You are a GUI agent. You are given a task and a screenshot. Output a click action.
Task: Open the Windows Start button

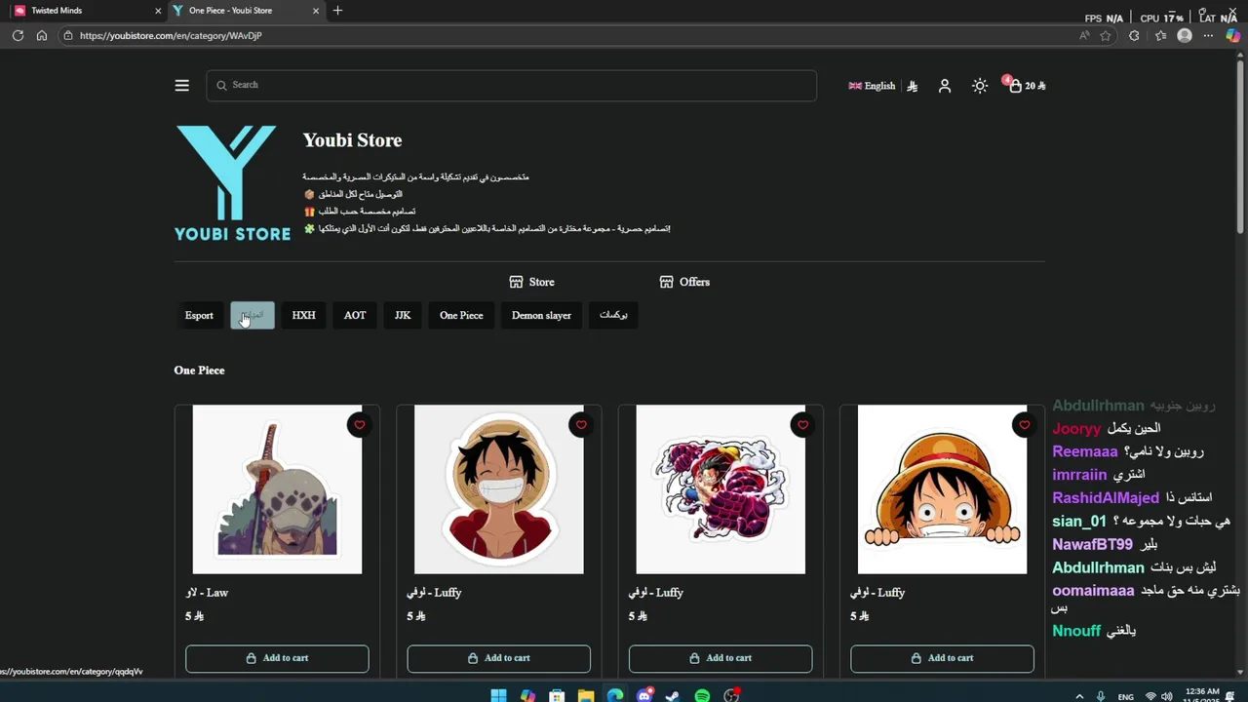pyautogui.click(x=498, y=695)
